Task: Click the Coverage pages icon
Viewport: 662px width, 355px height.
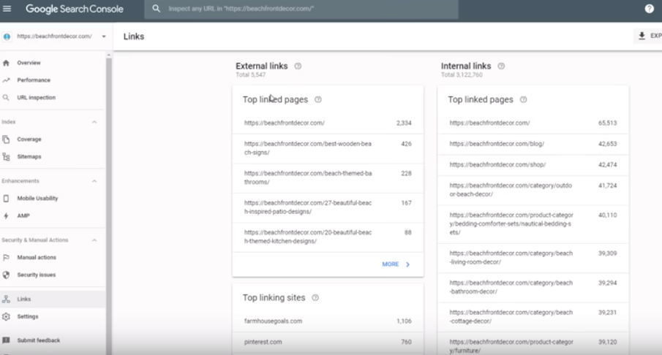Action: click(6, 139)
